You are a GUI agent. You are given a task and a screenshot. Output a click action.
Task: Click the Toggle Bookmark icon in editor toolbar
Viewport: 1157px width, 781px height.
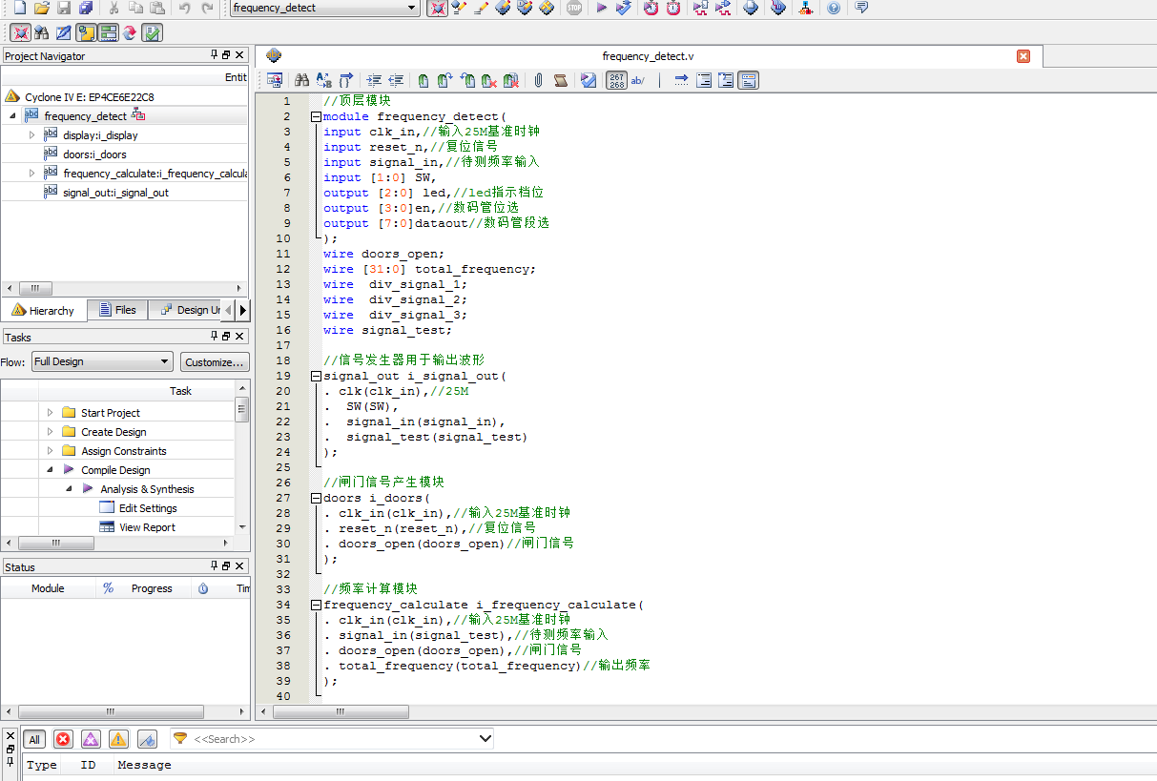click(424, 81)
